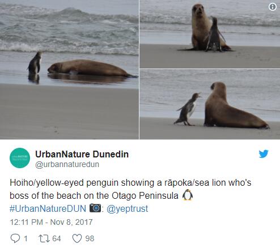Click the reply count 1
This screenshot has height=252, width=280.
tap(26, 238)
